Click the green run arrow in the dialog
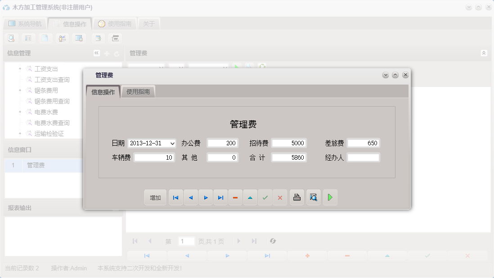Screen dimensions: 494x278 330,197
